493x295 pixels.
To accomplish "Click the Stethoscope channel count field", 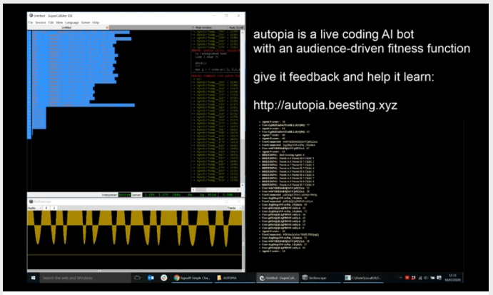I will (x=54, y=208).
